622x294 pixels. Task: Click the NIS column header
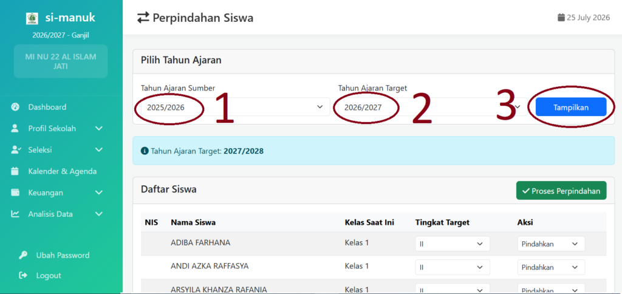(151, 222)
